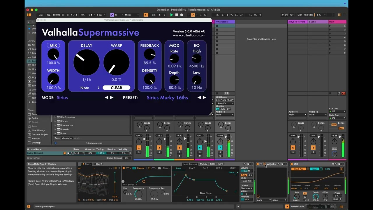This screenshot has height=210, width=373.
Task: Select User Library in Places
Action: [x=38, y=130]
